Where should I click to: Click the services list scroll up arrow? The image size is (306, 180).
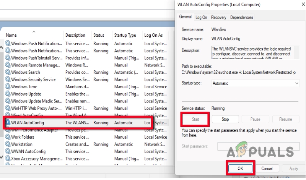(2, 47)
